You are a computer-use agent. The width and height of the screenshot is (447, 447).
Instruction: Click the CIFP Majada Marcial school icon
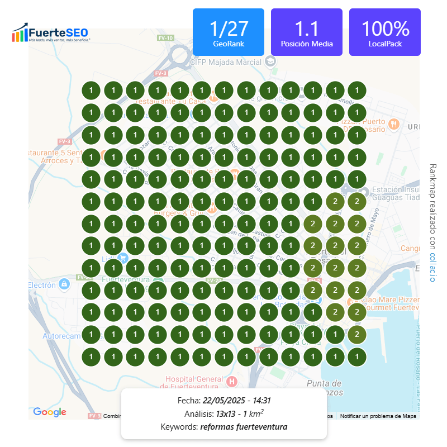pyautogui.click(x=270, y=61)
